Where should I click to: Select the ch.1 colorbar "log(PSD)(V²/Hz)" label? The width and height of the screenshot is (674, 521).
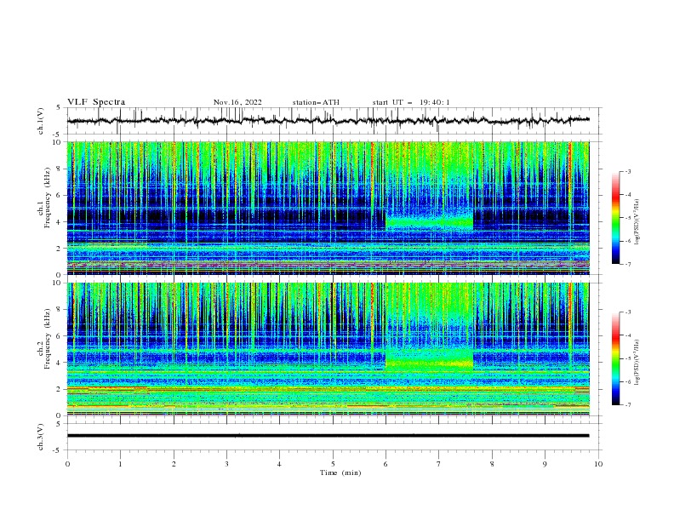[x=637, y=222]
